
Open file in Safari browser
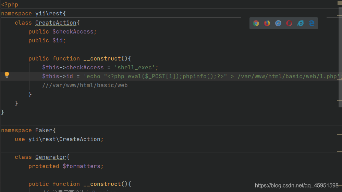[278, 23]
